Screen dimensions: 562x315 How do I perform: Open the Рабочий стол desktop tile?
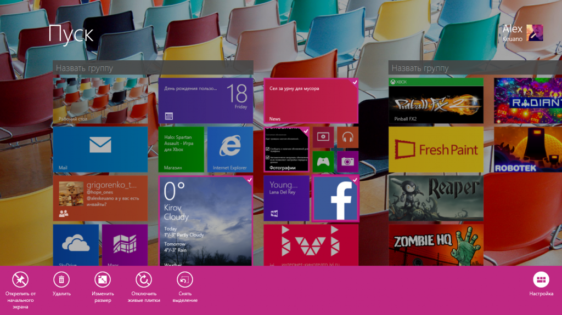click(100, 101)
